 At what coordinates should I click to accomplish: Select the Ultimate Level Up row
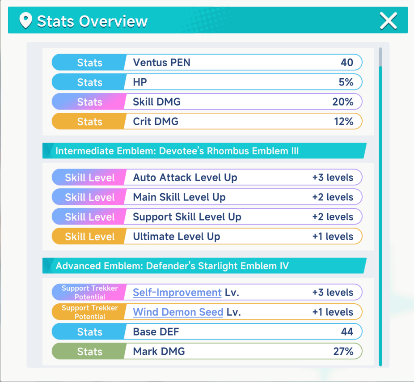207,237
